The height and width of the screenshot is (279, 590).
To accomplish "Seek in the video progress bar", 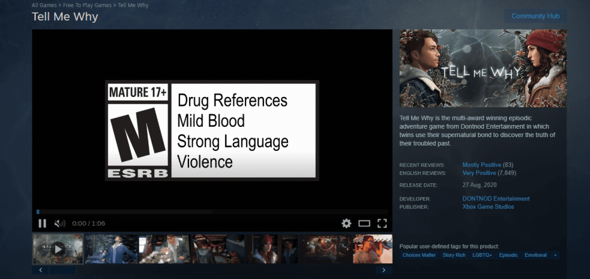I will point(213,212).
